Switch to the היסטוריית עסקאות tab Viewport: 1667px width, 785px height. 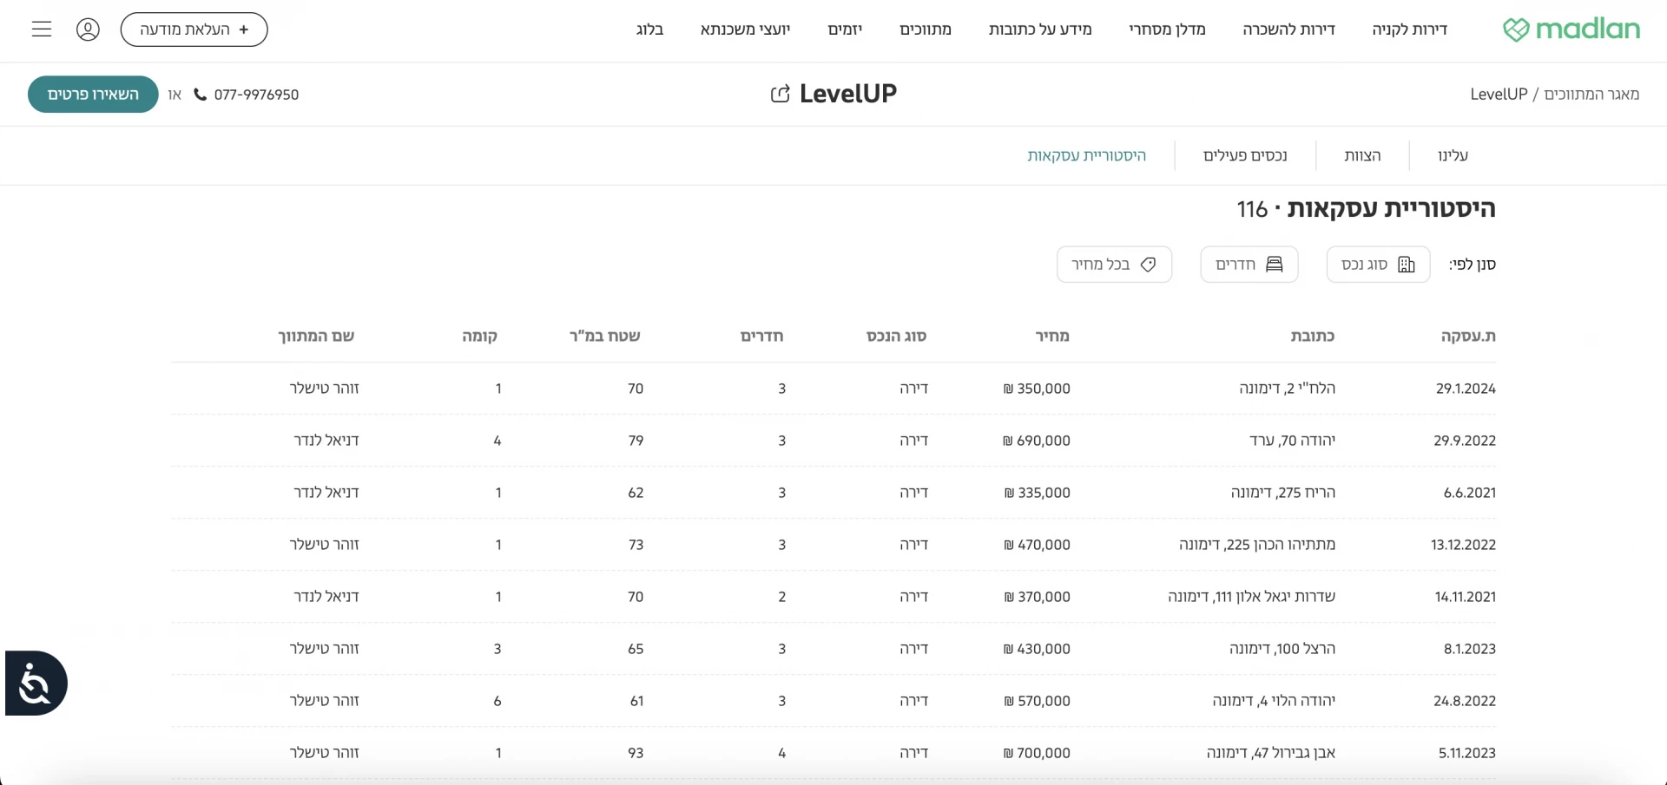[1087, 156]
